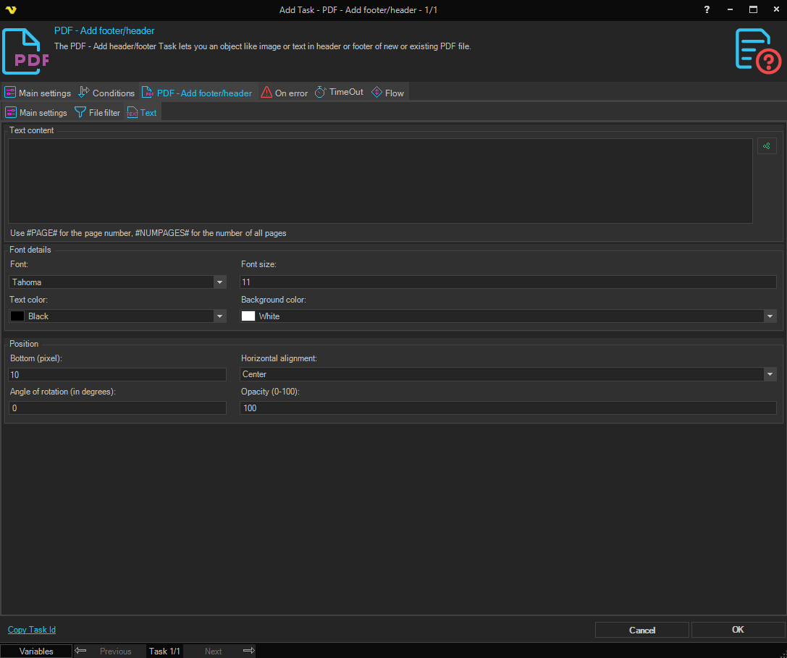Open the PDF help document icon
Viewport: 787px width, 658px height.
click(x=758, y=51)
